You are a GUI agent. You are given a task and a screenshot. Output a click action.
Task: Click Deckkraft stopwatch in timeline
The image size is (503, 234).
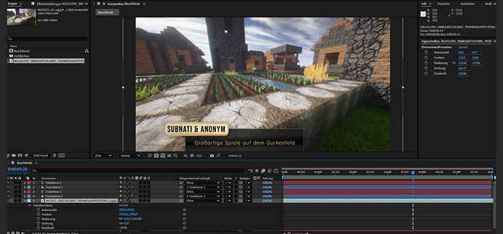39,228
